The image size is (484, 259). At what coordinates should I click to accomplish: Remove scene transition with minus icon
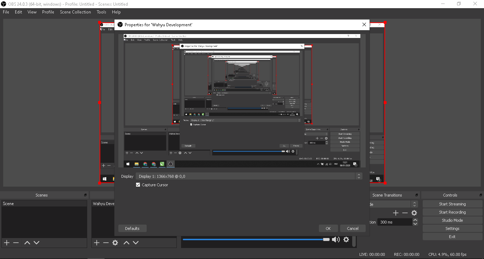click(405, 213)
